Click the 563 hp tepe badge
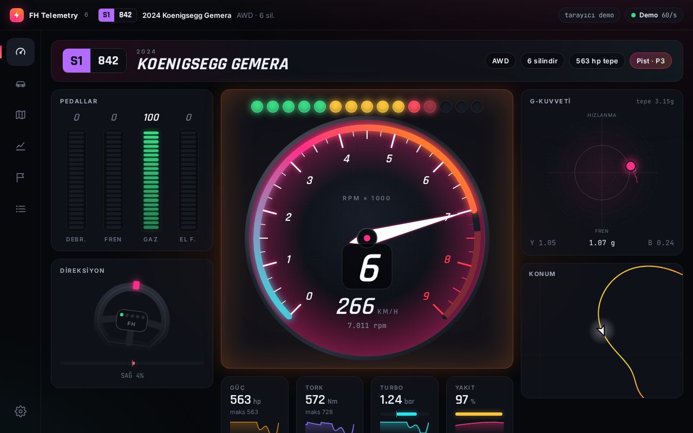This screenshot has height=433, width=693. [x=597, y=61]
